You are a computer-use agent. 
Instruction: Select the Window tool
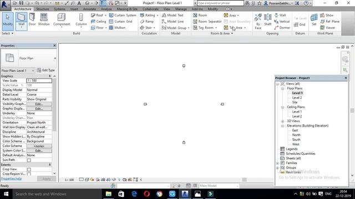(44, 20)
